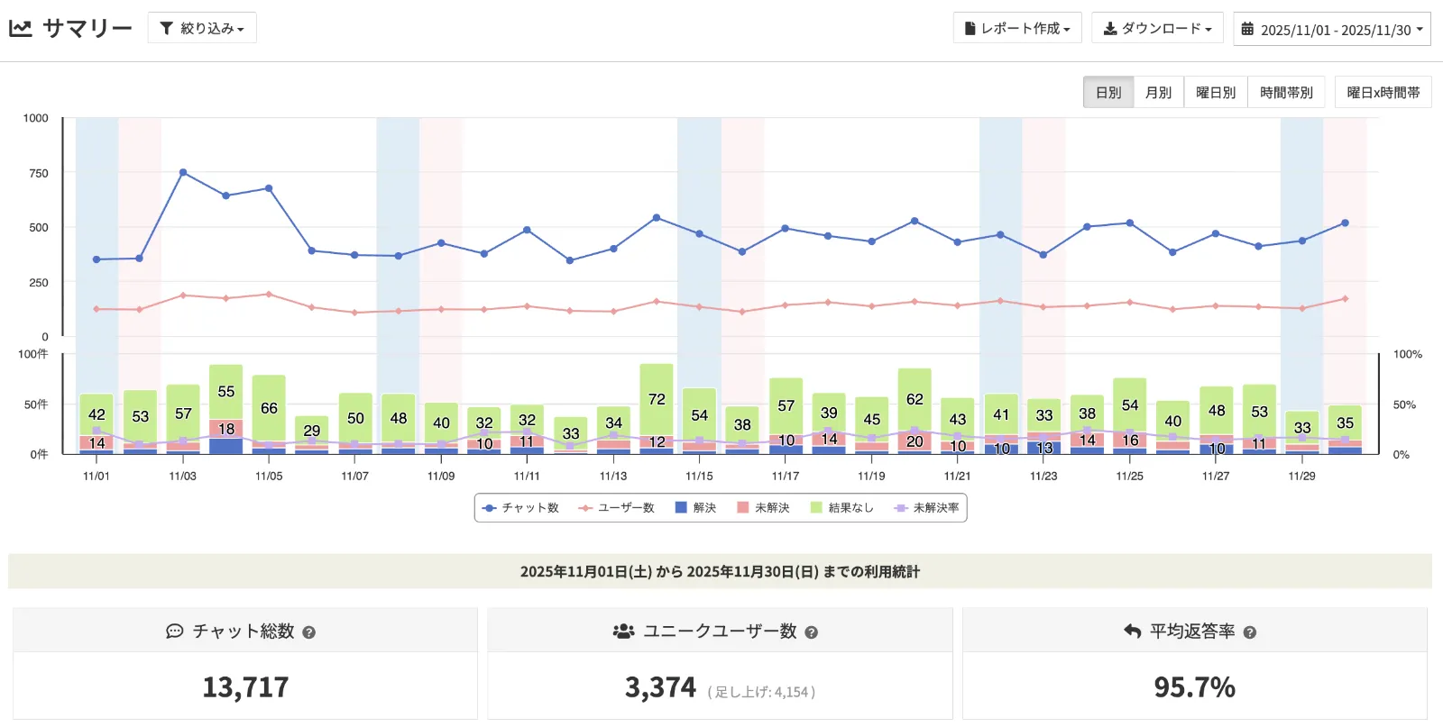Hide the 結果なし series via legend

(x=841, y=508)
